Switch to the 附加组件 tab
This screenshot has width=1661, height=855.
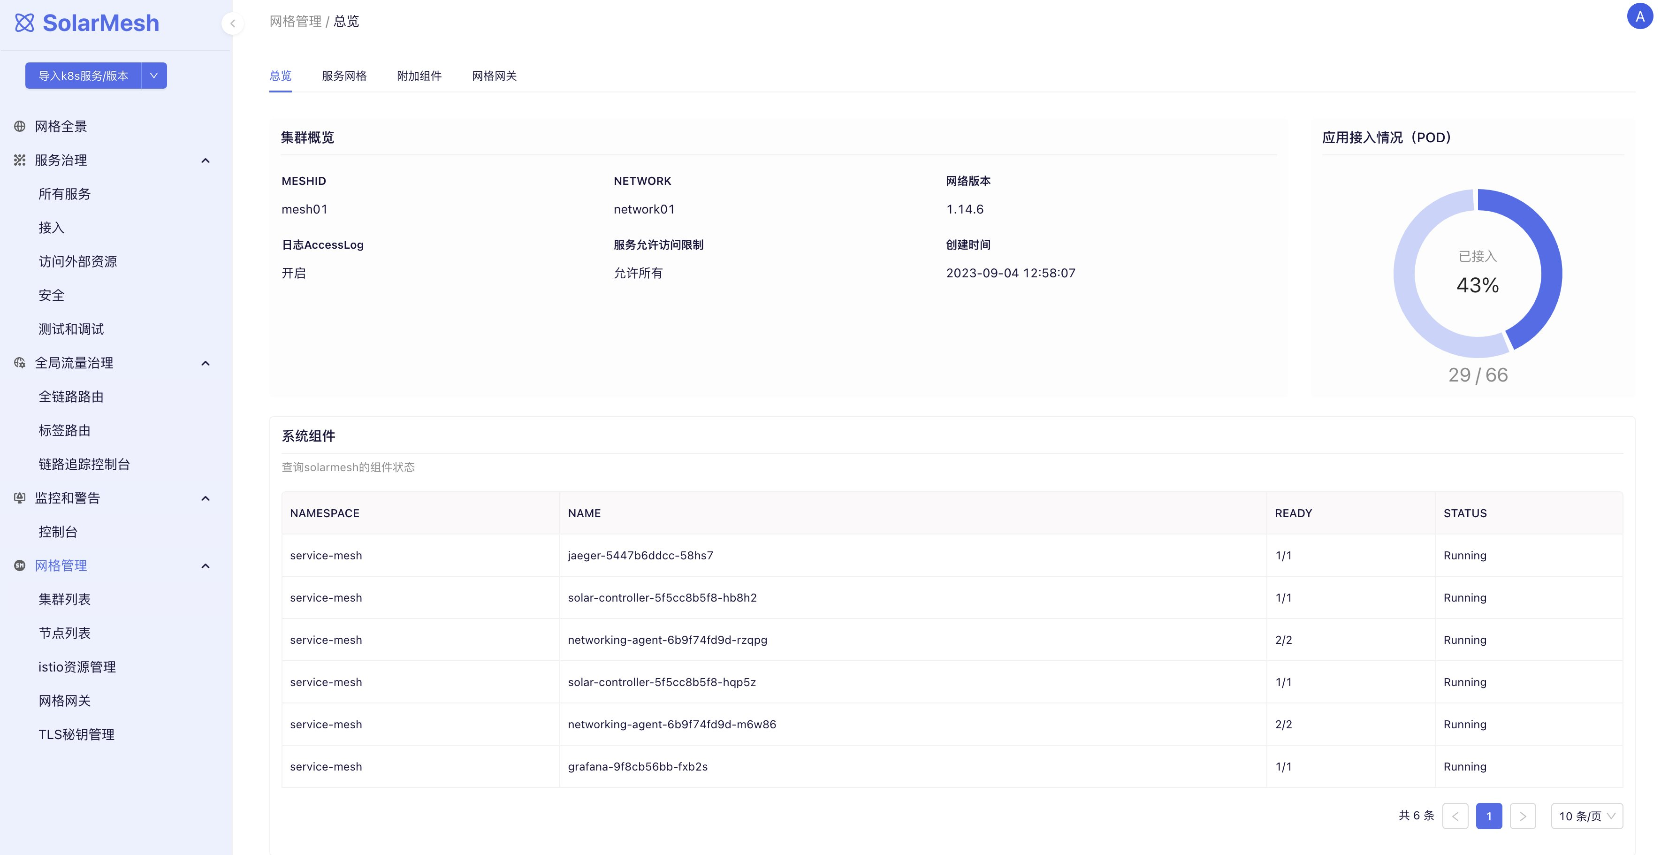(419, 76)
